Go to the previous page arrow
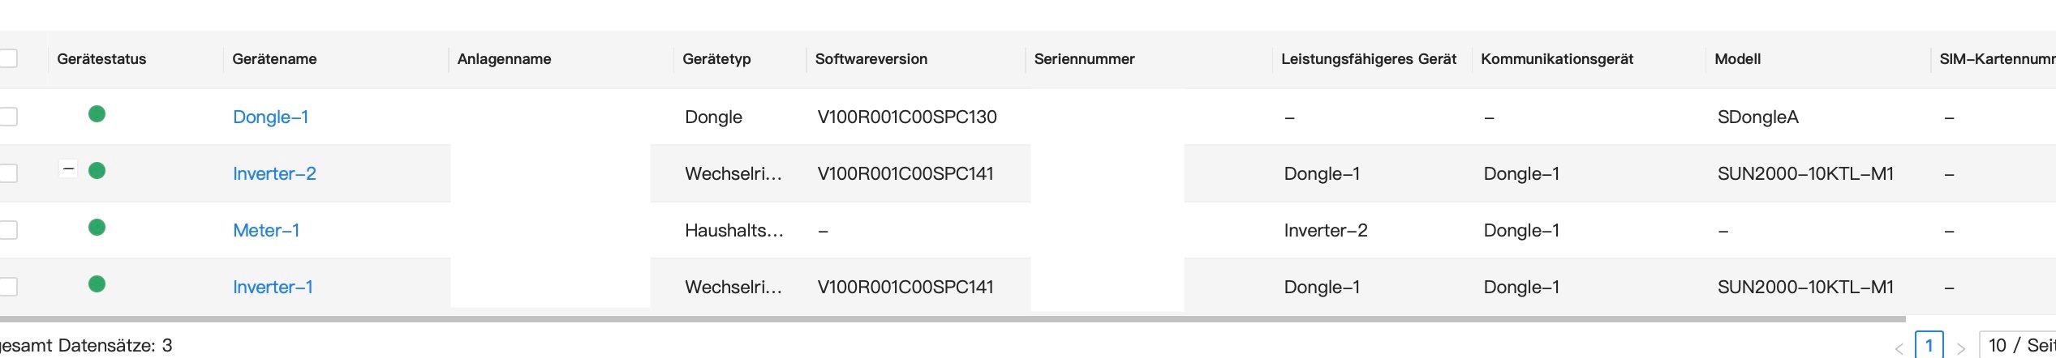Viewport: 2056px width, 358px height. pyautogui.click(x=1899, y=348)
